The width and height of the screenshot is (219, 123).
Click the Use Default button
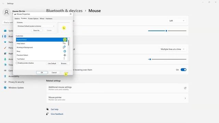(x=52, y=64)
